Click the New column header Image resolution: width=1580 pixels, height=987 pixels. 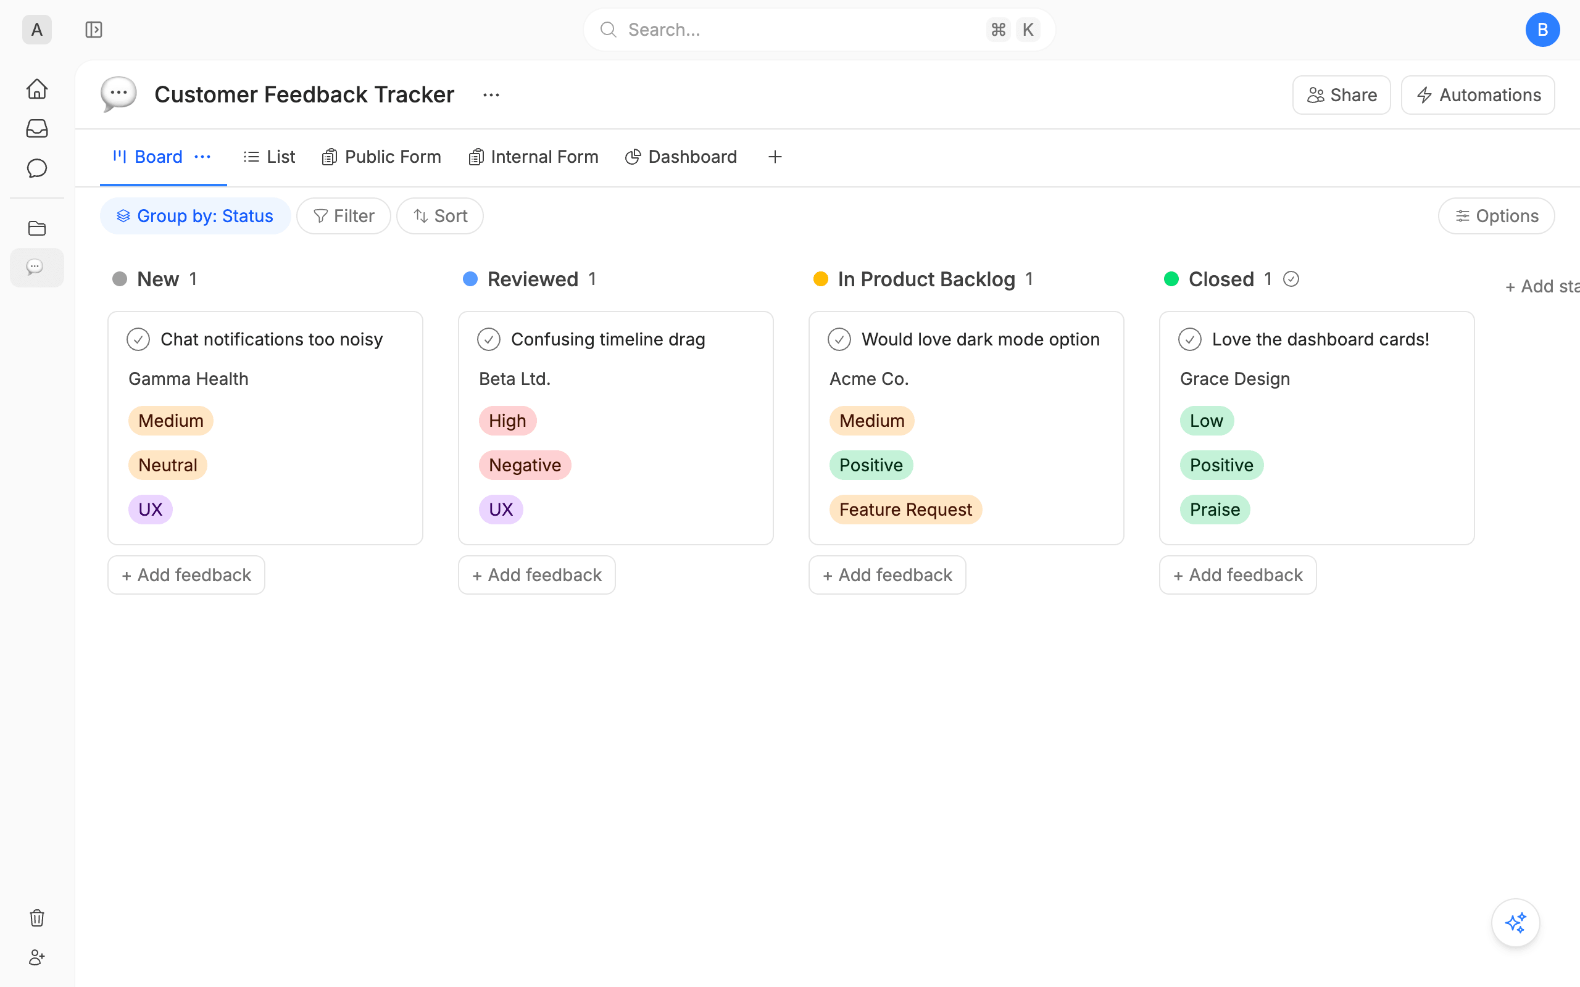click(x=158, y=279)
